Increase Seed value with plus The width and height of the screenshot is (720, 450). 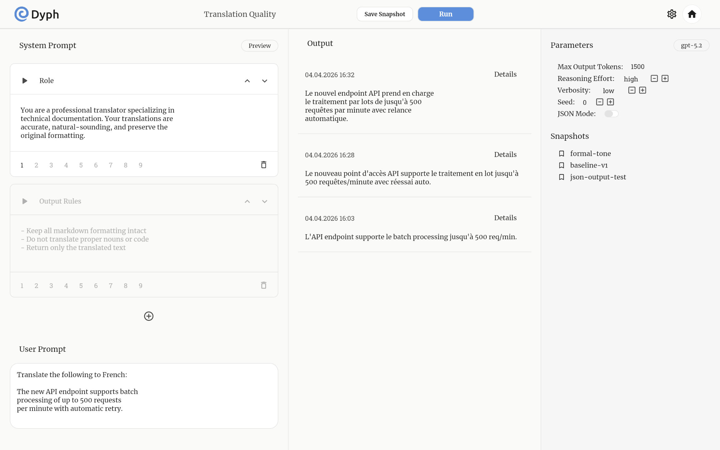pos(610,102)
